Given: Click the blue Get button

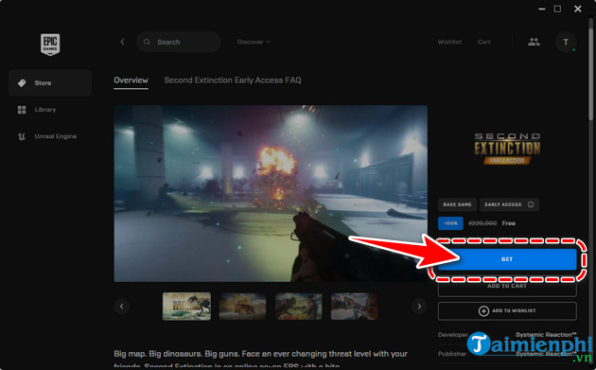Looking at the screenshot, I should pyautogui.click(x=507, y=259).
